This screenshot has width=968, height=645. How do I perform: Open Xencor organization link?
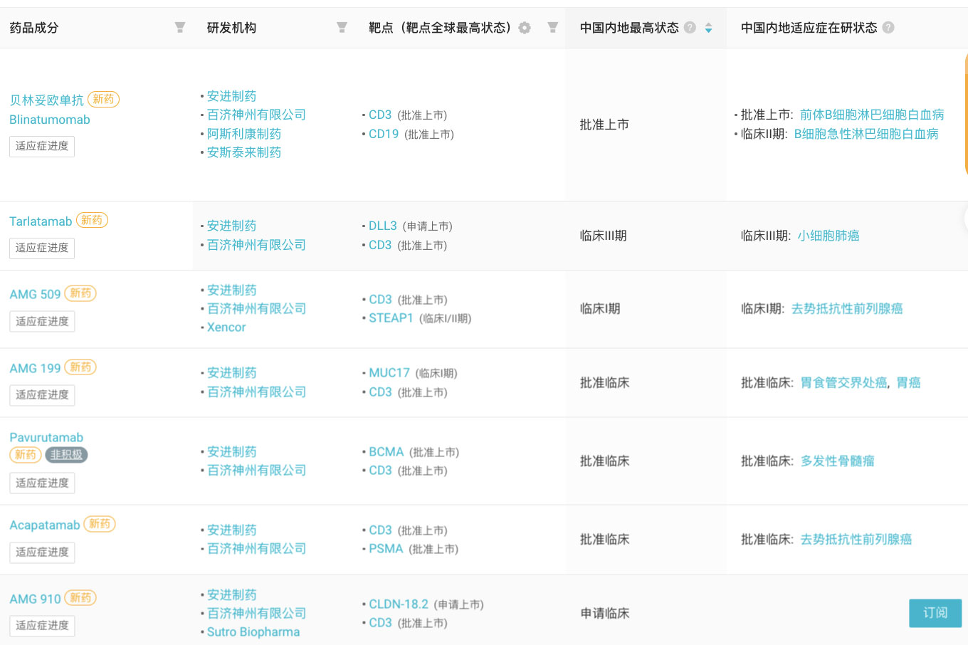226,327
